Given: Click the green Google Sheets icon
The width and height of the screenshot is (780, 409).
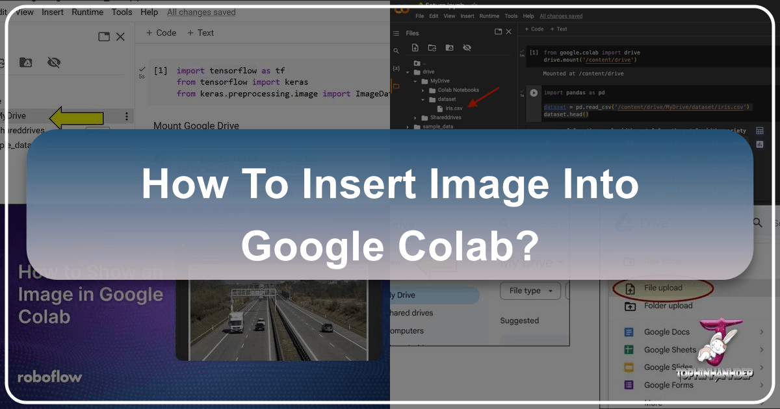Looking at the screenshot, I should pyautogui.click(x=629, y=350).
